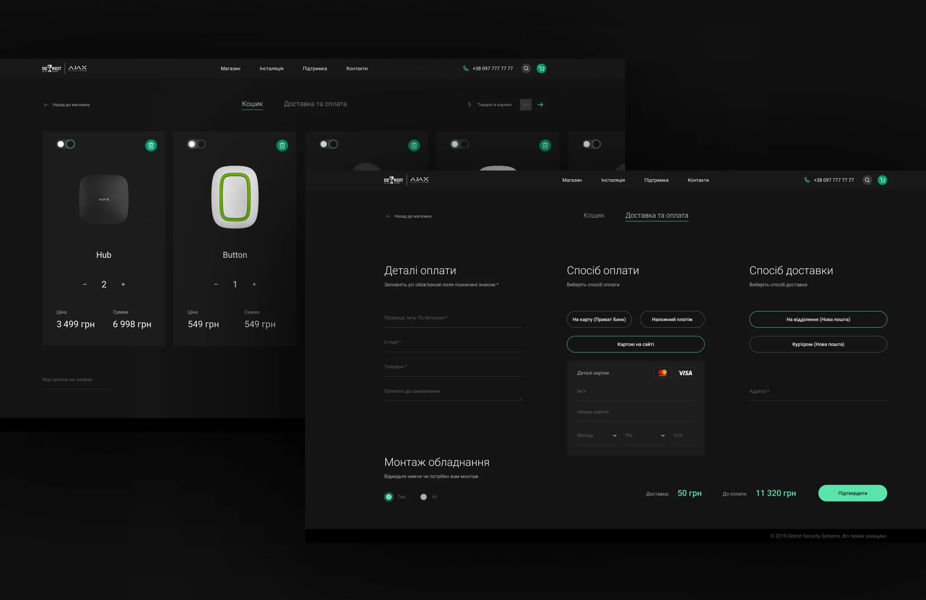Click the Підтвердити confirm button

(852, 493)
